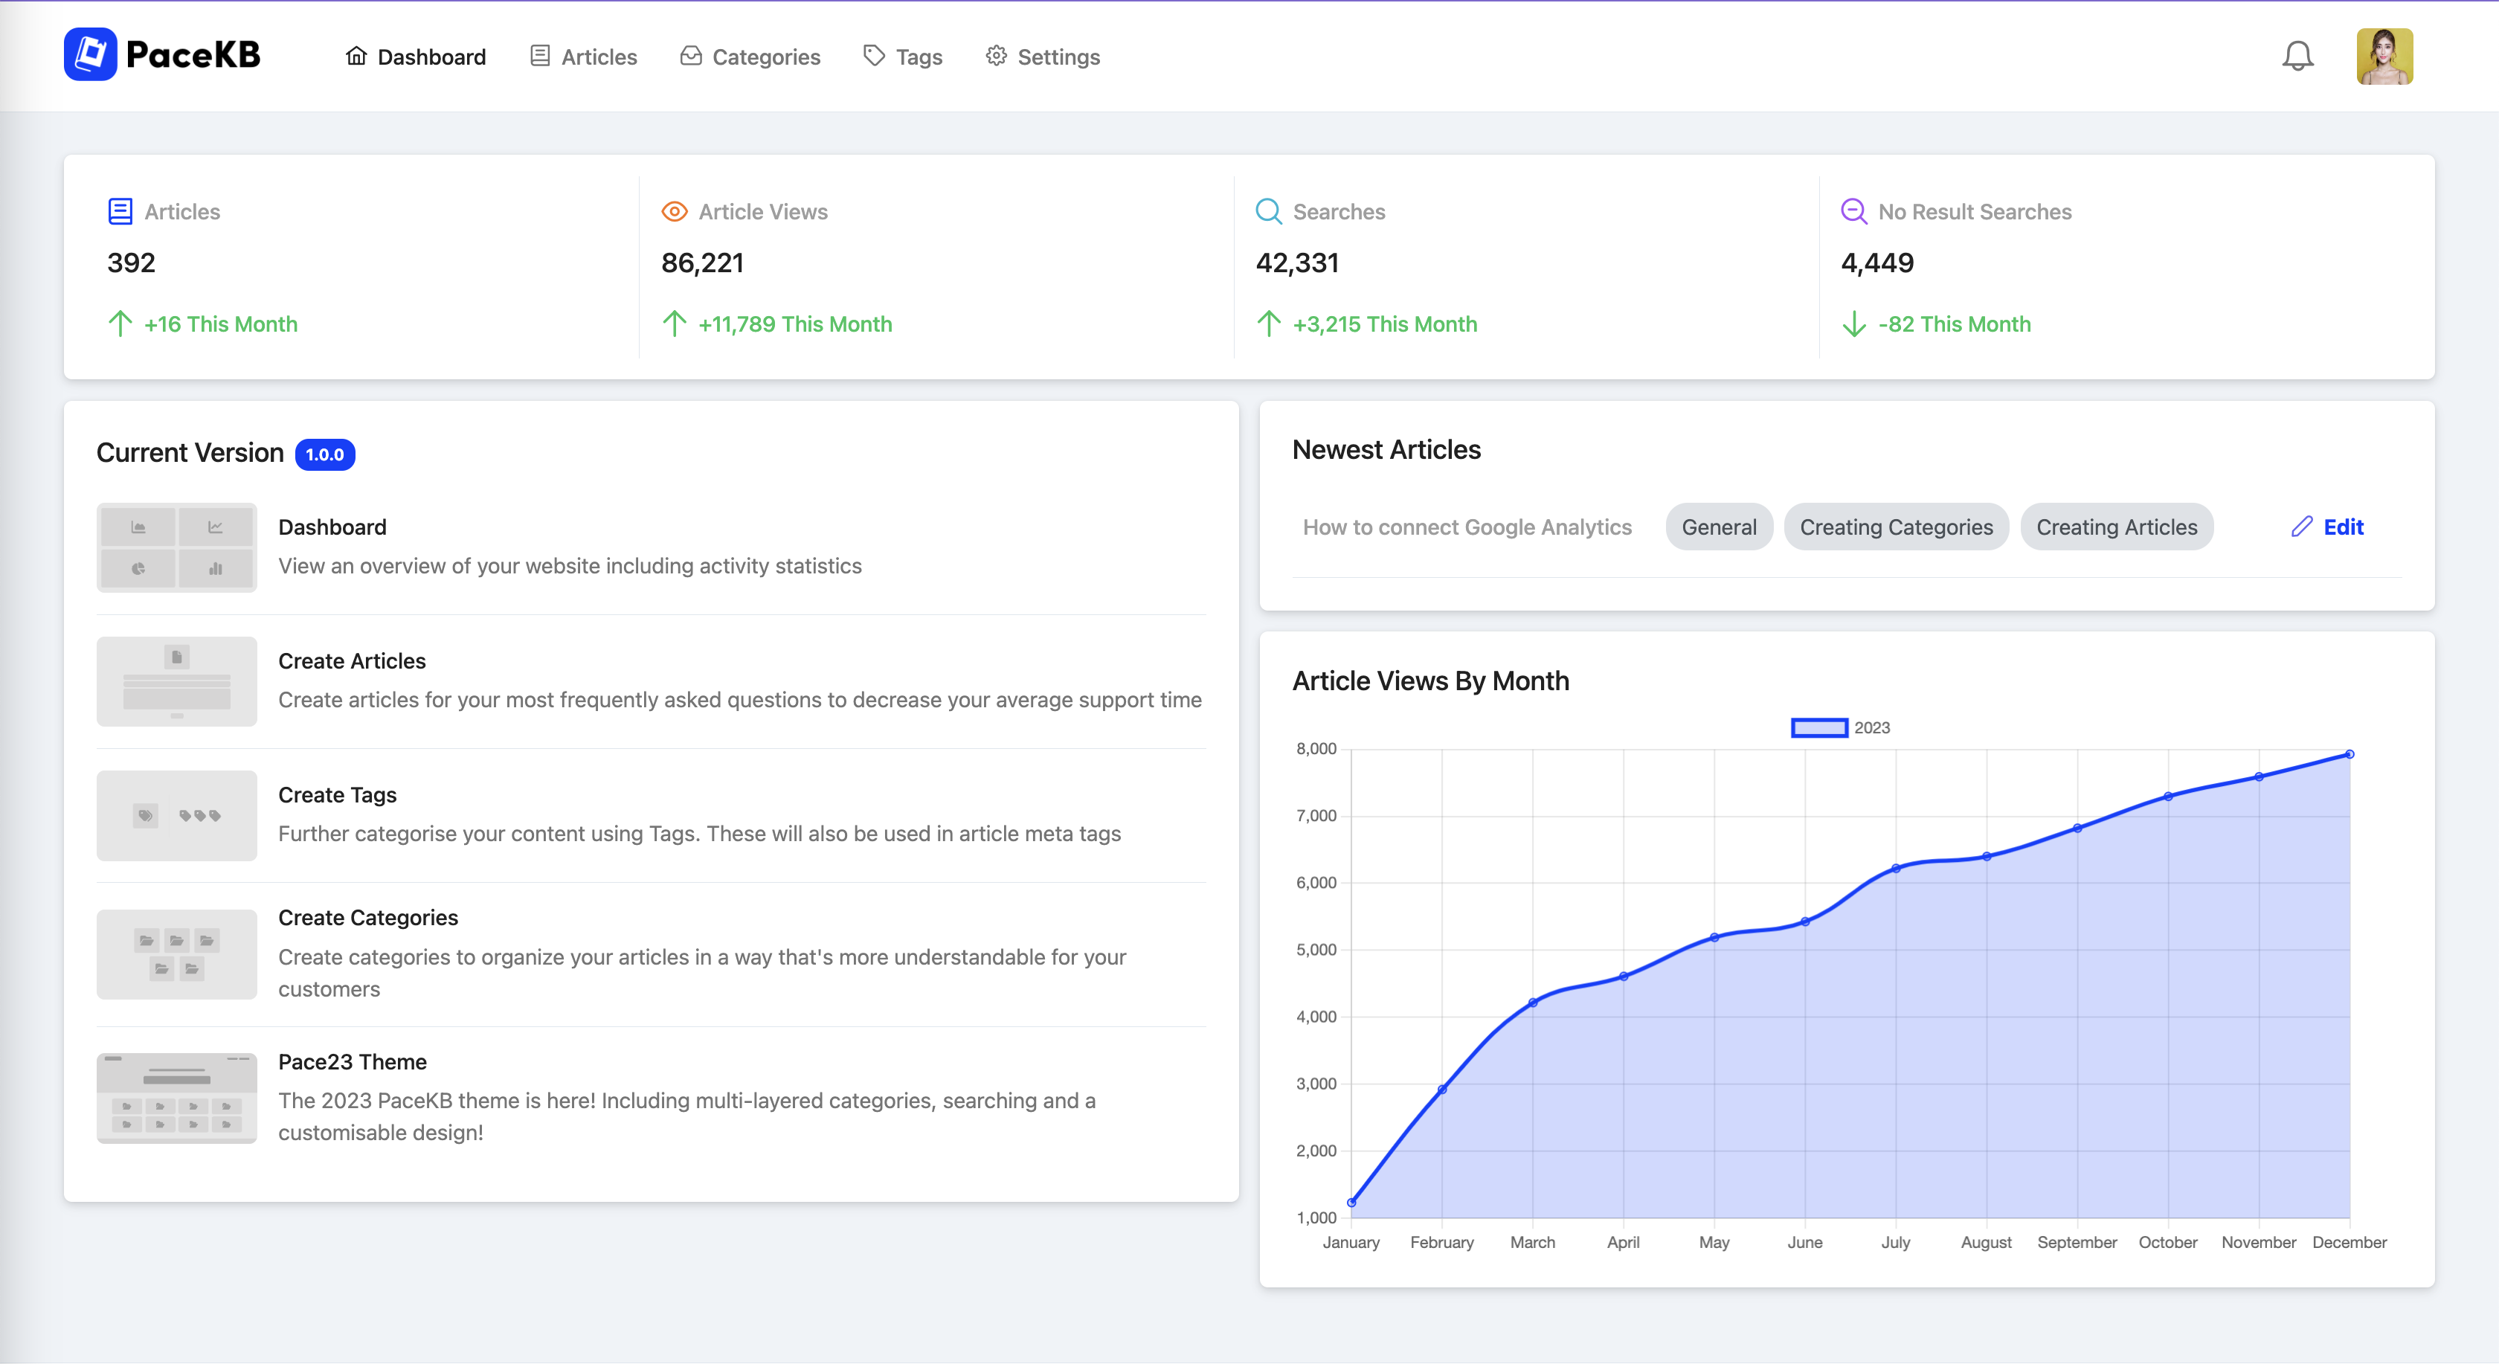Click the Creating Articles tag pill
Image resolution: width=2499 pixels, height=1364 pixels.
click(x=2116, y=527)
